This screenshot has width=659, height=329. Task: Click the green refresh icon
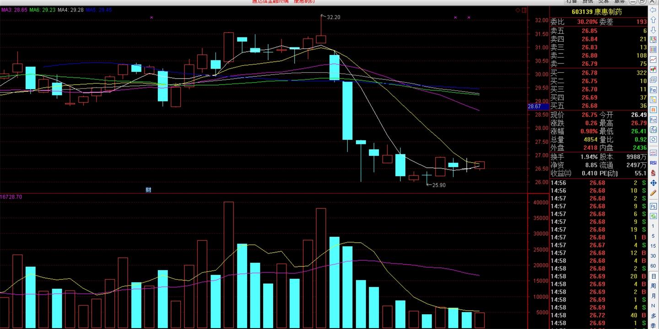tap(654, 217)
